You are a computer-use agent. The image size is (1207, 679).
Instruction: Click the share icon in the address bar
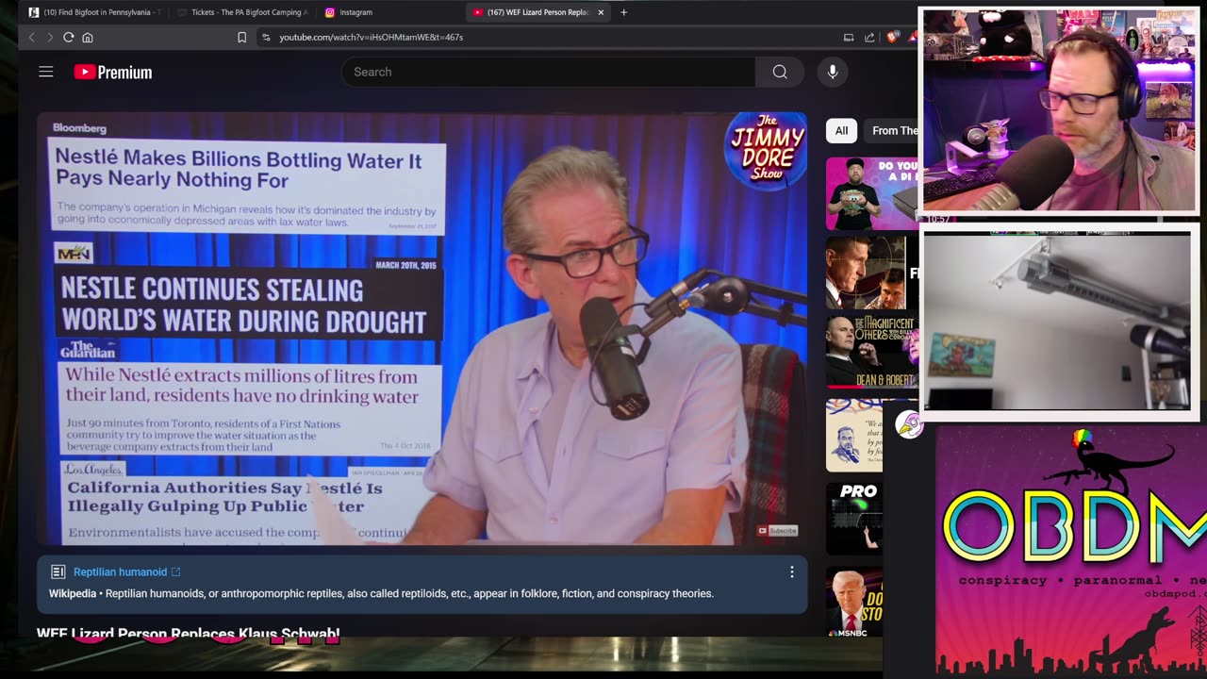coord(869,37)
